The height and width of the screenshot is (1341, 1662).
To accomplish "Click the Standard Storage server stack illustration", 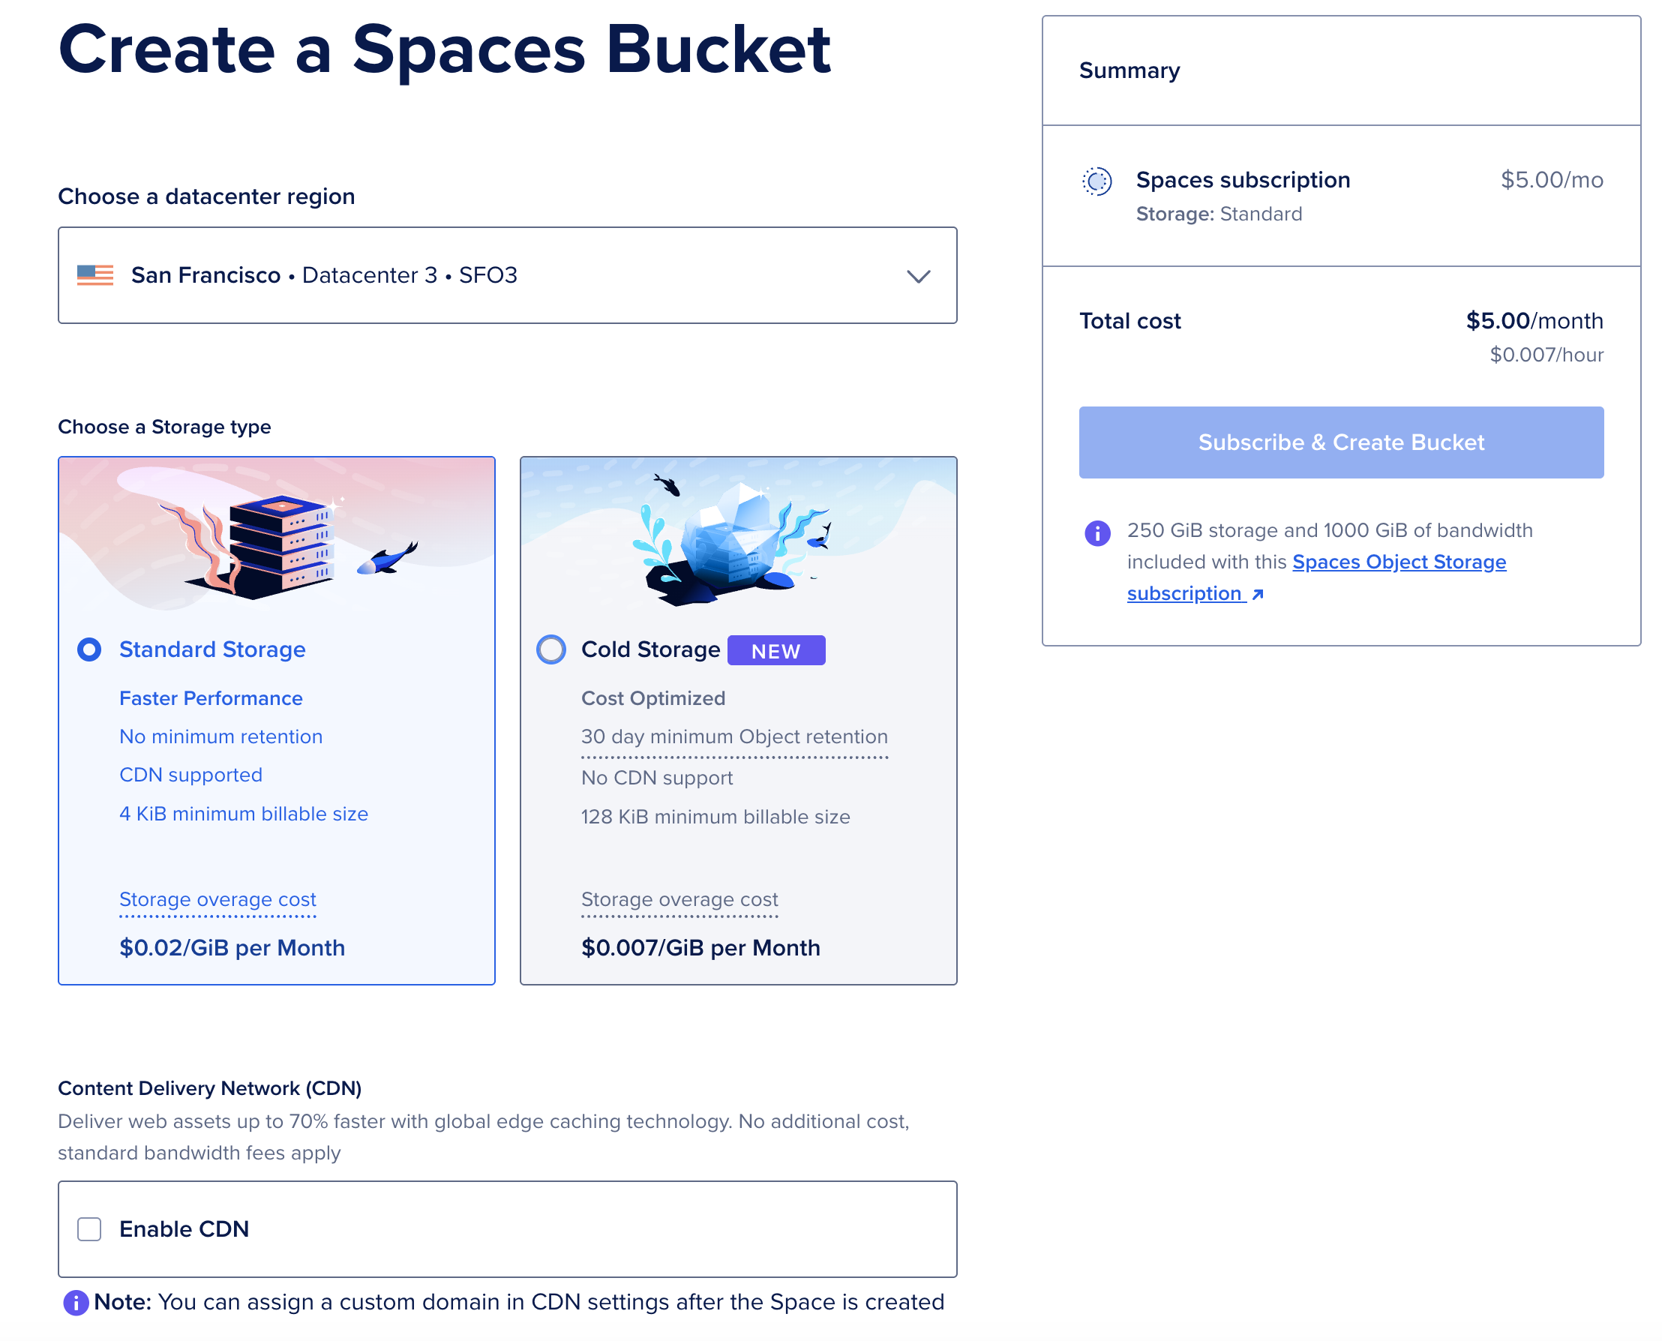I will 280,541.
